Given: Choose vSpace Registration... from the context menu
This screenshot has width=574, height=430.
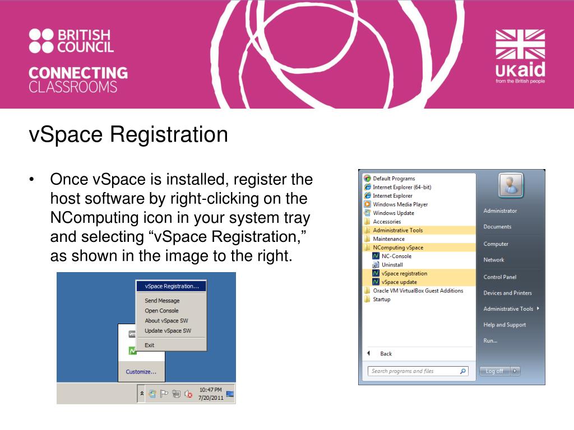Looking at the screenshot, I should click(x=172, y=286).
